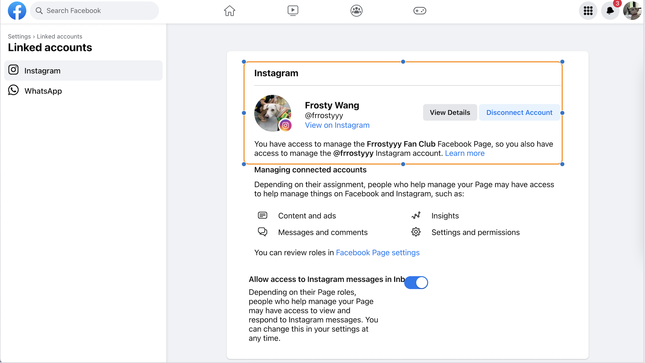
Task: Open the Video tab icon
Action: pyautogui.click(x=293, y=11)
